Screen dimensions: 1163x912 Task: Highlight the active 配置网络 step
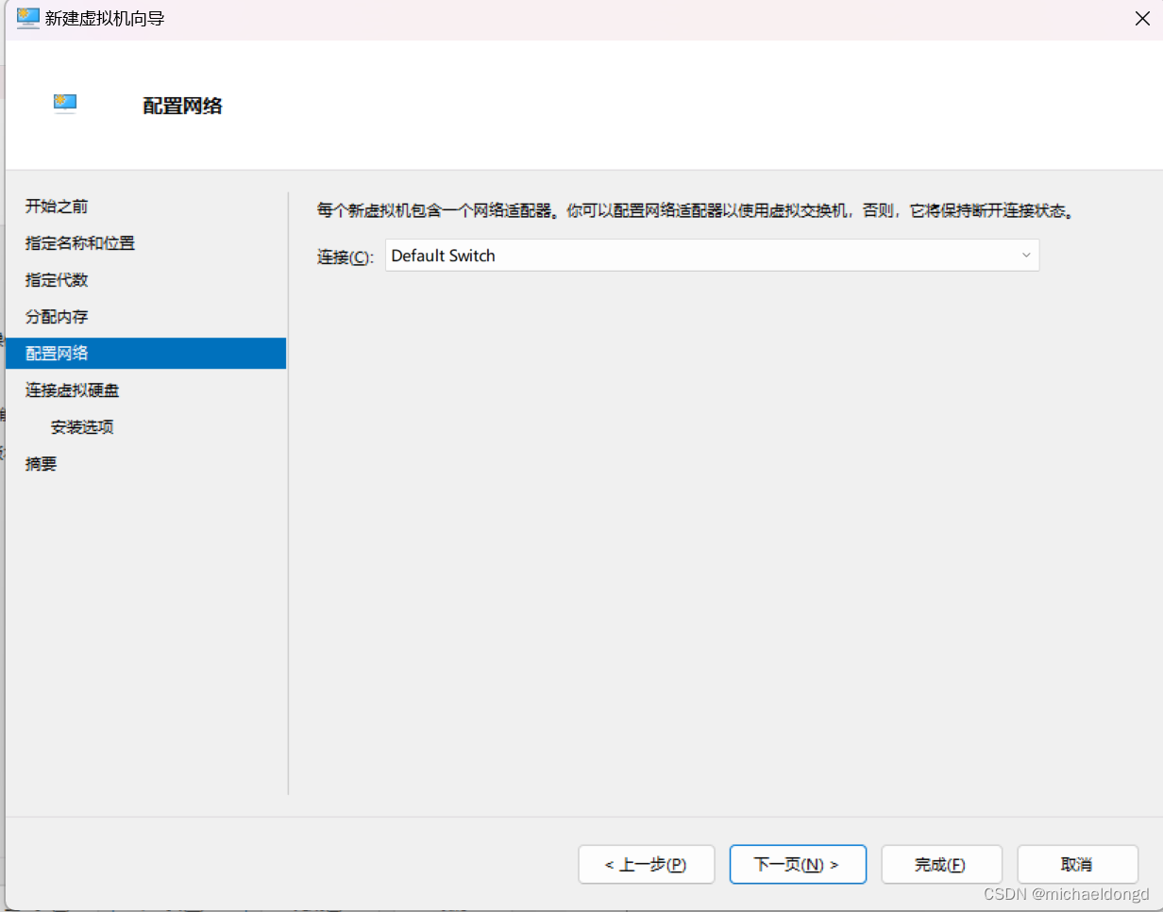59,353
